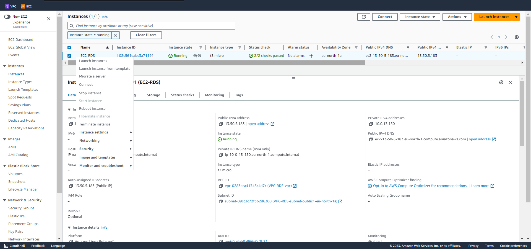Close the New EC2 Experience notice
531x249 pixels.
point(49,19)
